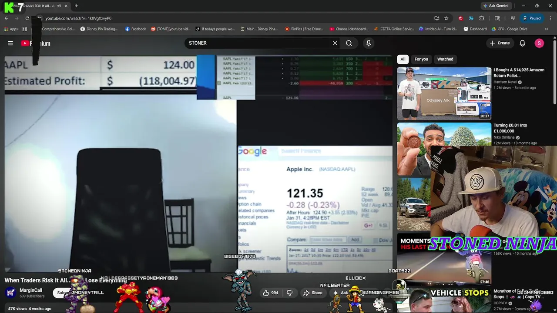Viewport: 557px width, 313px height.
Task: Like the video with 994 likes
Action: click(x=270, y=293)
